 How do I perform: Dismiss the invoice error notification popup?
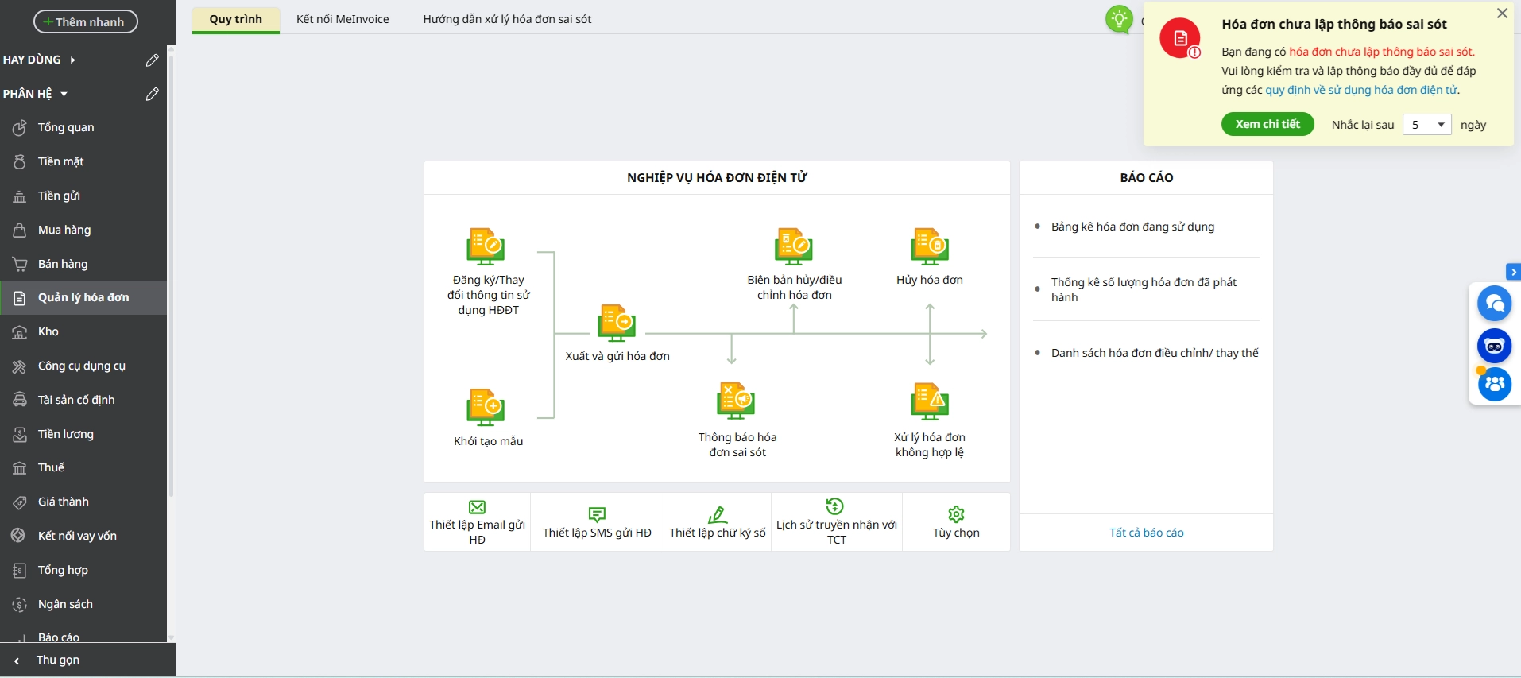coord(1502,14)
